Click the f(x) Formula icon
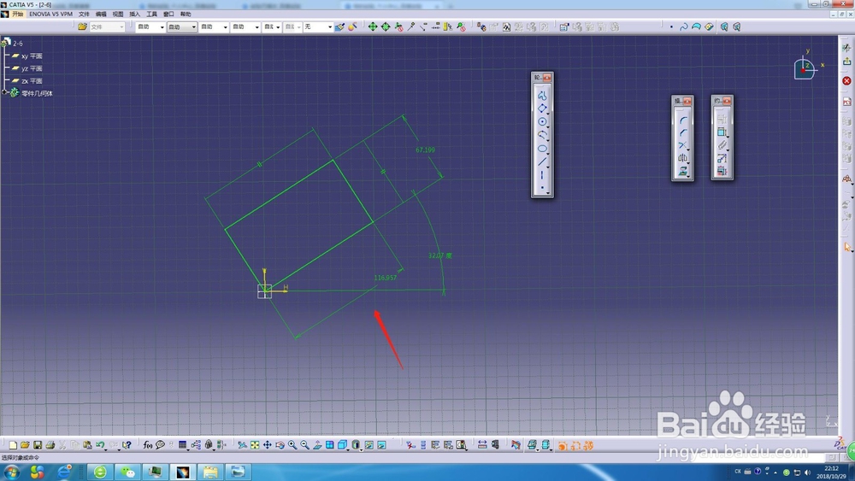855x481 pixels. (148, 445)
